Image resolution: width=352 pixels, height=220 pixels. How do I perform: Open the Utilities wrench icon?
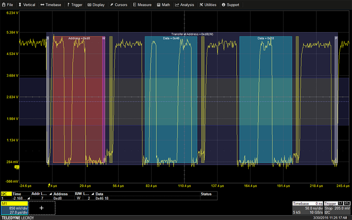202,5
